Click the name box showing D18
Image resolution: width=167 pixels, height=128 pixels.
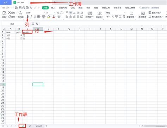point(12,24)
